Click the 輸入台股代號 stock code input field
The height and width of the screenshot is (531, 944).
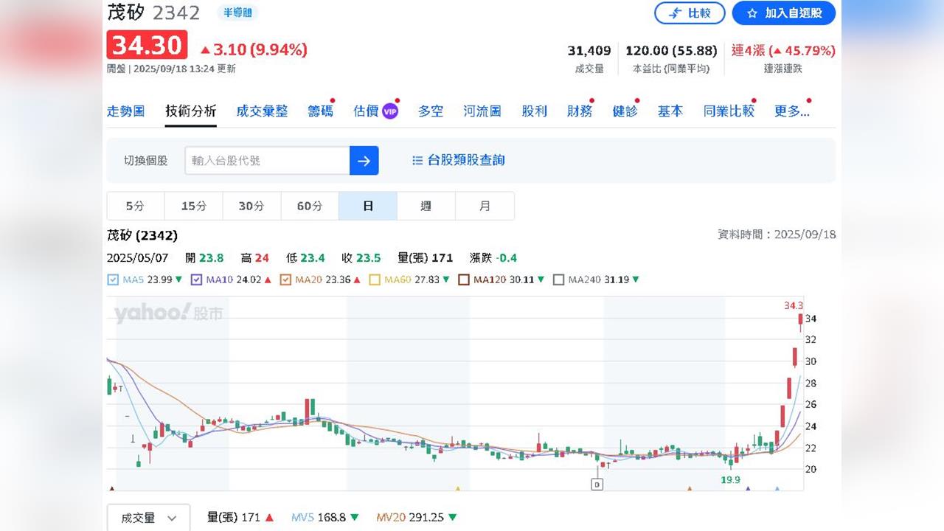pyautogui.click(x=266, y=160)
